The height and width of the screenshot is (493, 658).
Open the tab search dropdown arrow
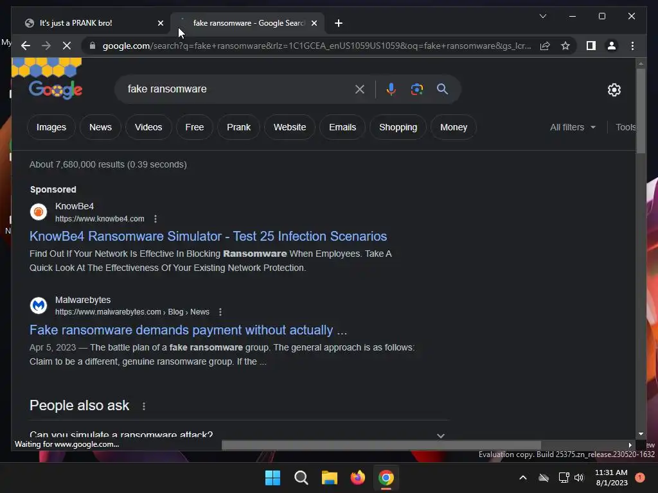click(x=542, y=16)
